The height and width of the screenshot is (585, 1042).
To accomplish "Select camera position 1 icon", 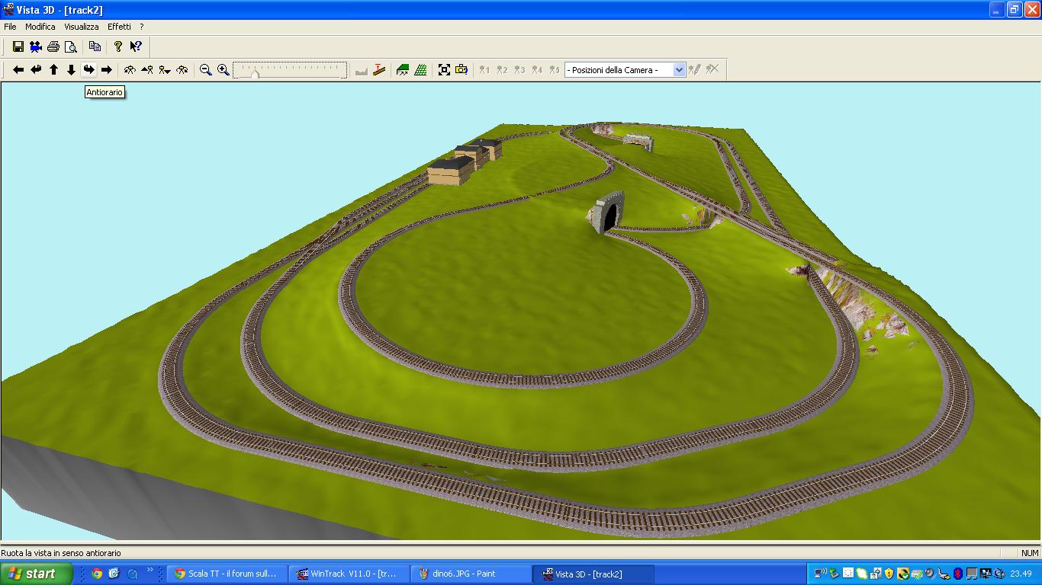I will 484,70.
